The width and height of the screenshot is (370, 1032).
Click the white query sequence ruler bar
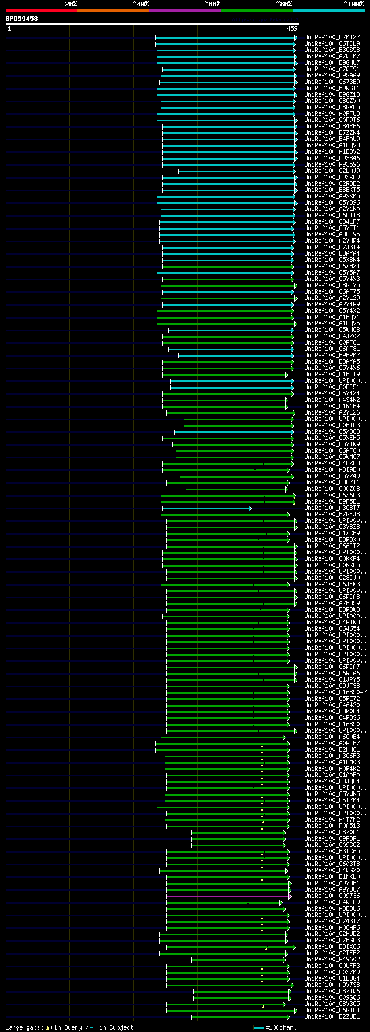153,24
